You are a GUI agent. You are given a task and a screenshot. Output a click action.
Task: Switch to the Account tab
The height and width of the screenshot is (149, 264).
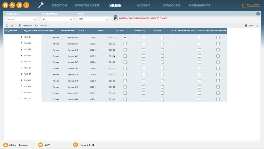click(x=143, y=5)
